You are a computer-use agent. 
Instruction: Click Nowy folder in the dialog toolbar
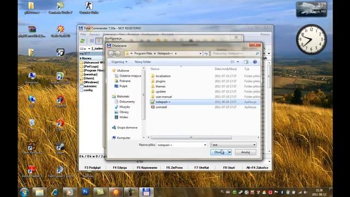coord(143,62)
